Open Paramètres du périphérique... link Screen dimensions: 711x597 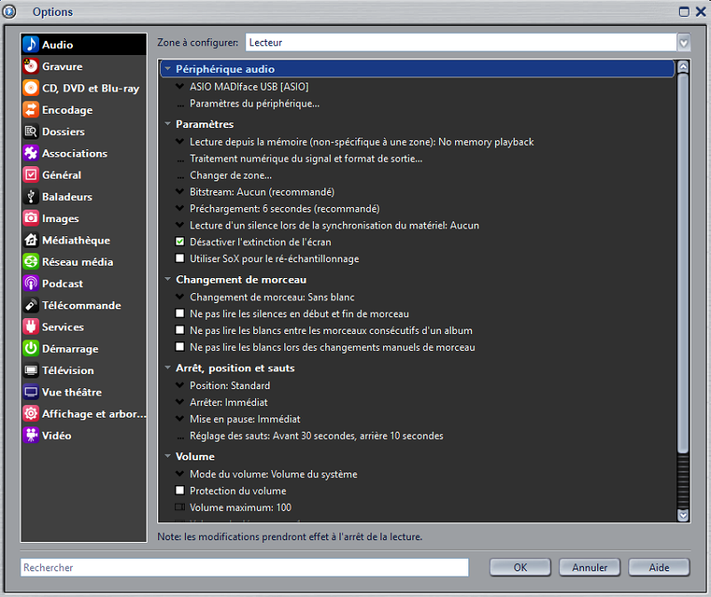click(x=254, y=104)
